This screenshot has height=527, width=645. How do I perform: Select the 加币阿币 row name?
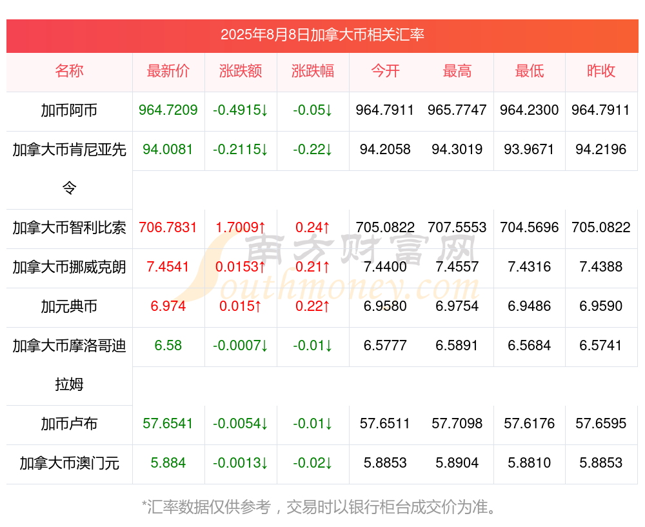point(69,110)
